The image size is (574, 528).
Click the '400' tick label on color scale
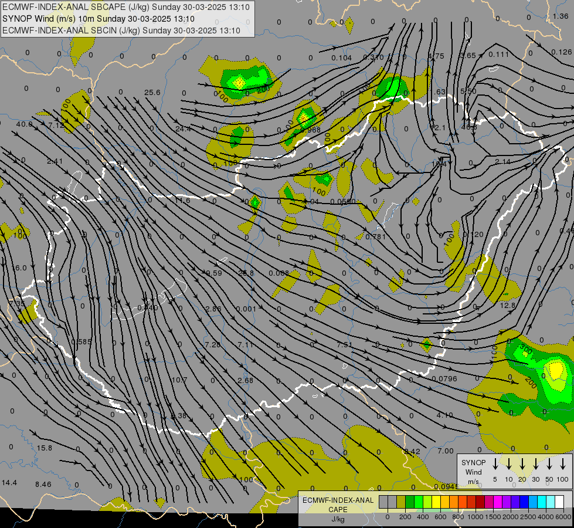click(x=423, y=517)
